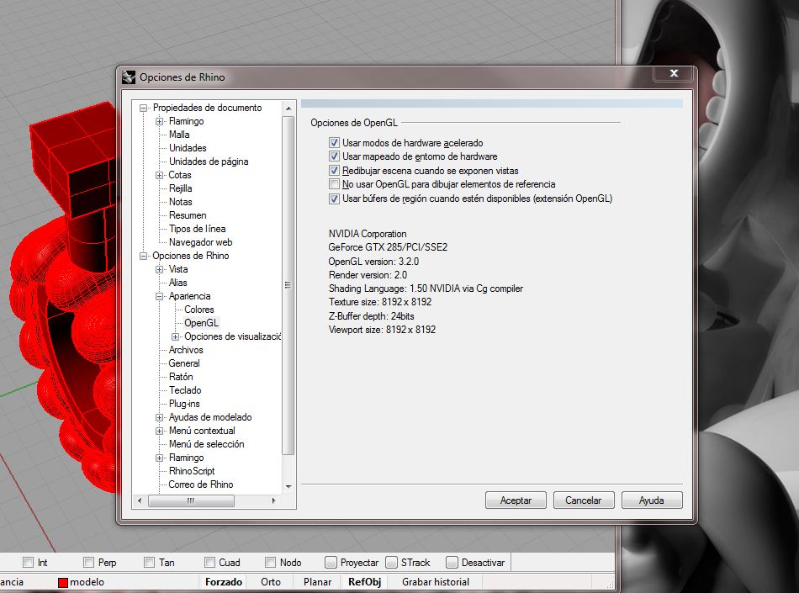Open help with the Ayuda button
The image size is (799, 593).
pyautogui.click(x=652, y=500)
